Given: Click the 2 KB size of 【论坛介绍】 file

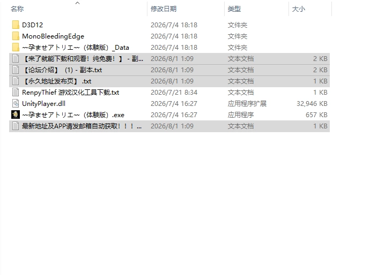Looking at the screenshot, I should [x=320, y=70].
